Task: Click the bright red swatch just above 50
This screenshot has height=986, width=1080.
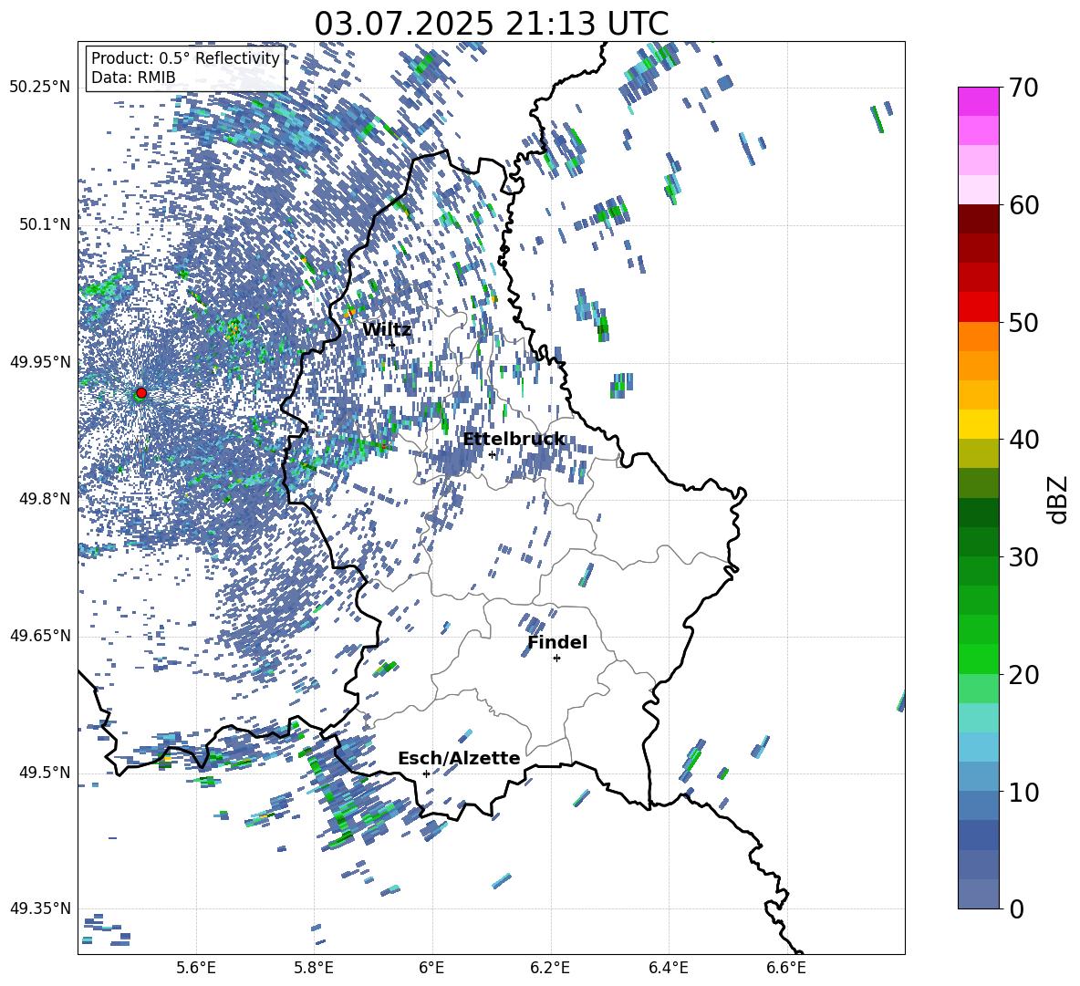Action: click(979, 307)
